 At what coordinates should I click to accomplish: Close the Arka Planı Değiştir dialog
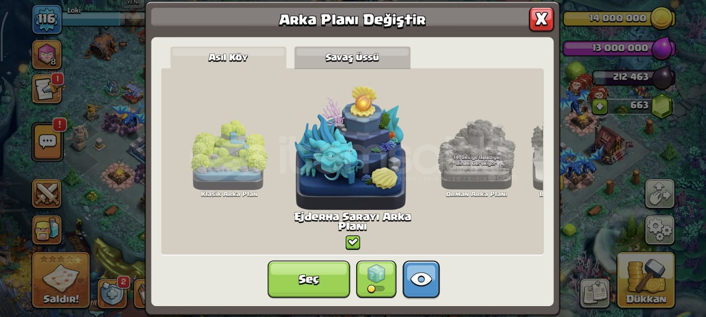coord(541,19)
